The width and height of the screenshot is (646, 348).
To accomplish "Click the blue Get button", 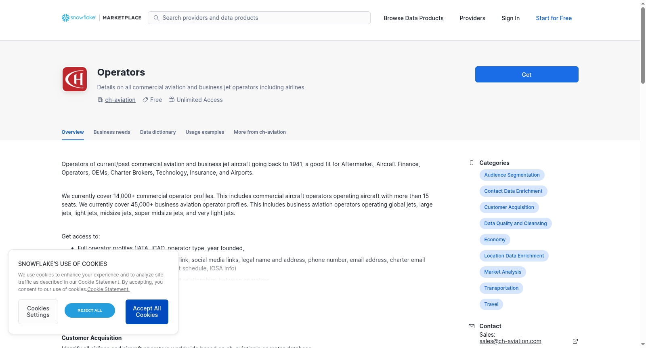I will tap(526, 74).
